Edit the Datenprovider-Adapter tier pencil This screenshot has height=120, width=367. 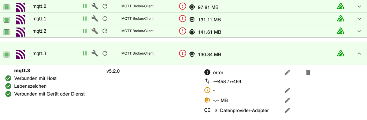tap(287, 110)
